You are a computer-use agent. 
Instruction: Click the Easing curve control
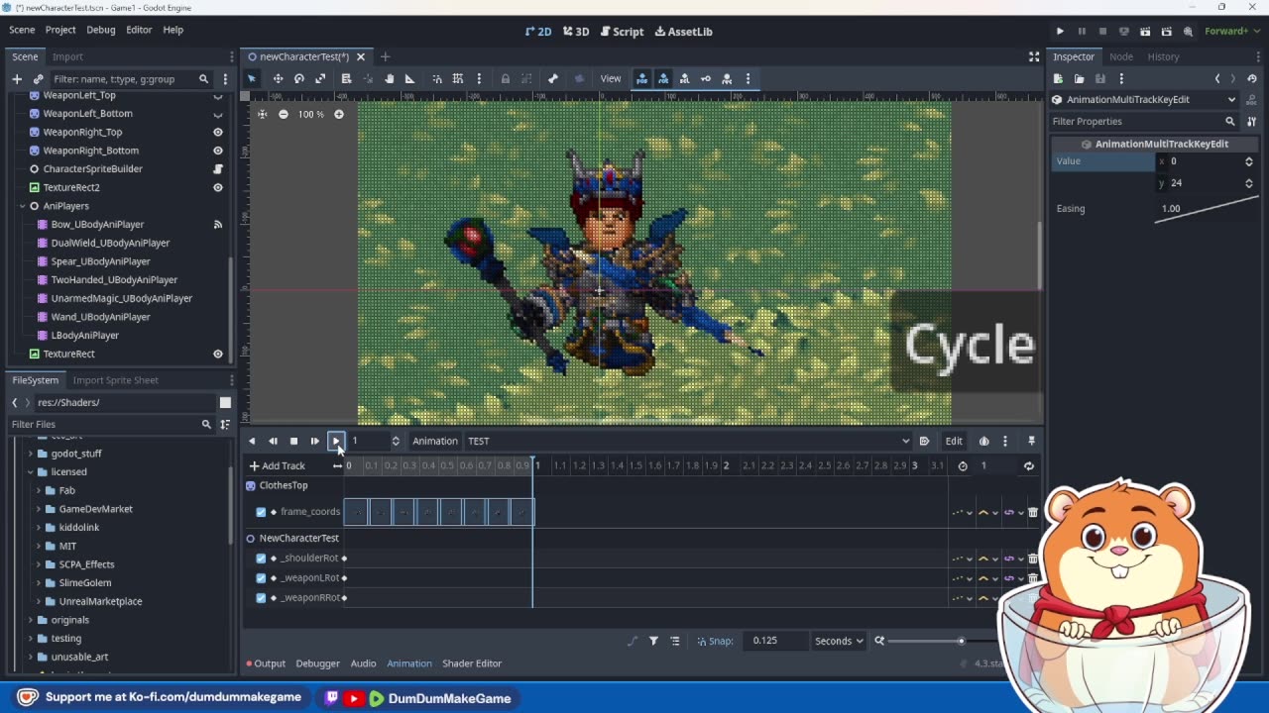1206,208
